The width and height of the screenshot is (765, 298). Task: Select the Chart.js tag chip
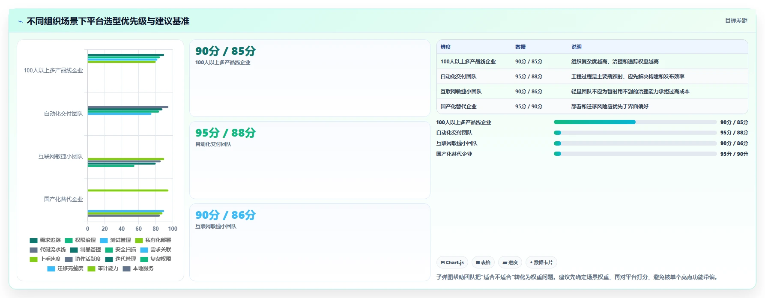[452, 262]
